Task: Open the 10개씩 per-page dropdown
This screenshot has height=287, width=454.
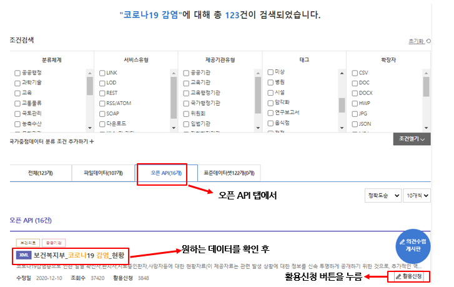Action: pyautogui.click(x=417, y=196)
